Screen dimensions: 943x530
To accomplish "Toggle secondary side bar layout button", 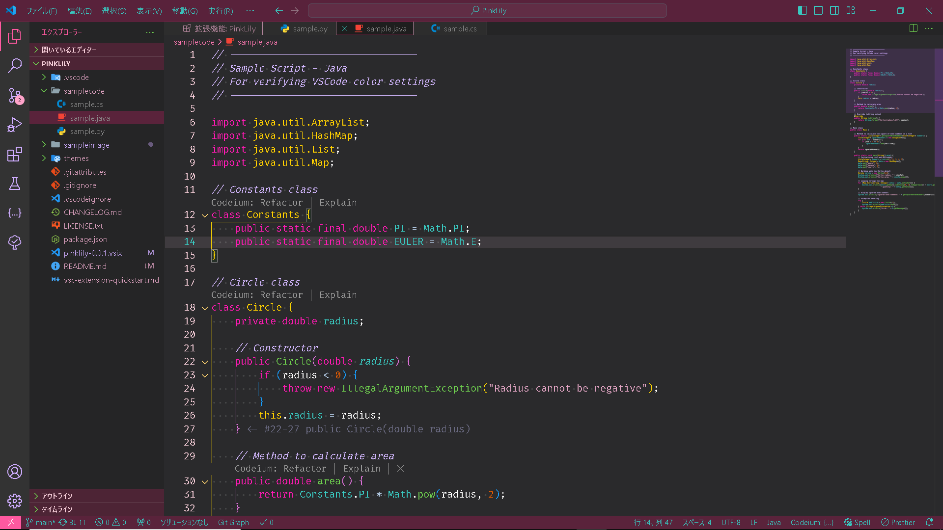I will pos(834,10).
